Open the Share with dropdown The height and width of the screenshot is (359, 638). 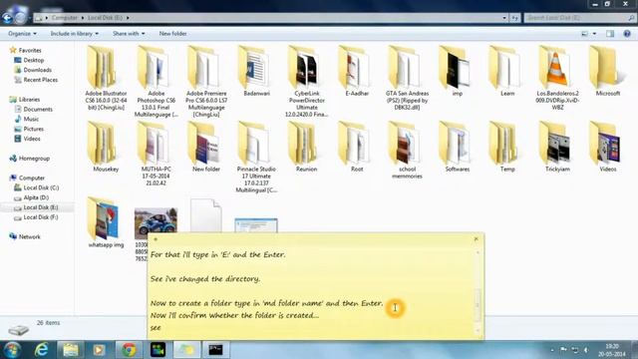click(x=129, y=33)
